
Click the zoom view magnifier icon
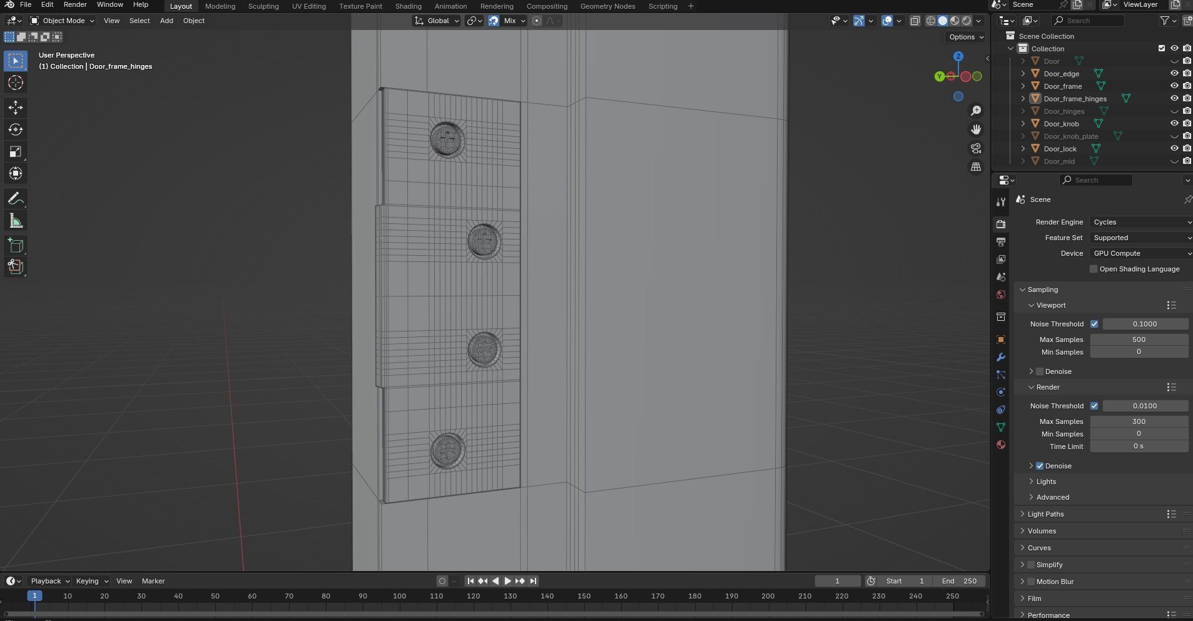click(976, 111)
